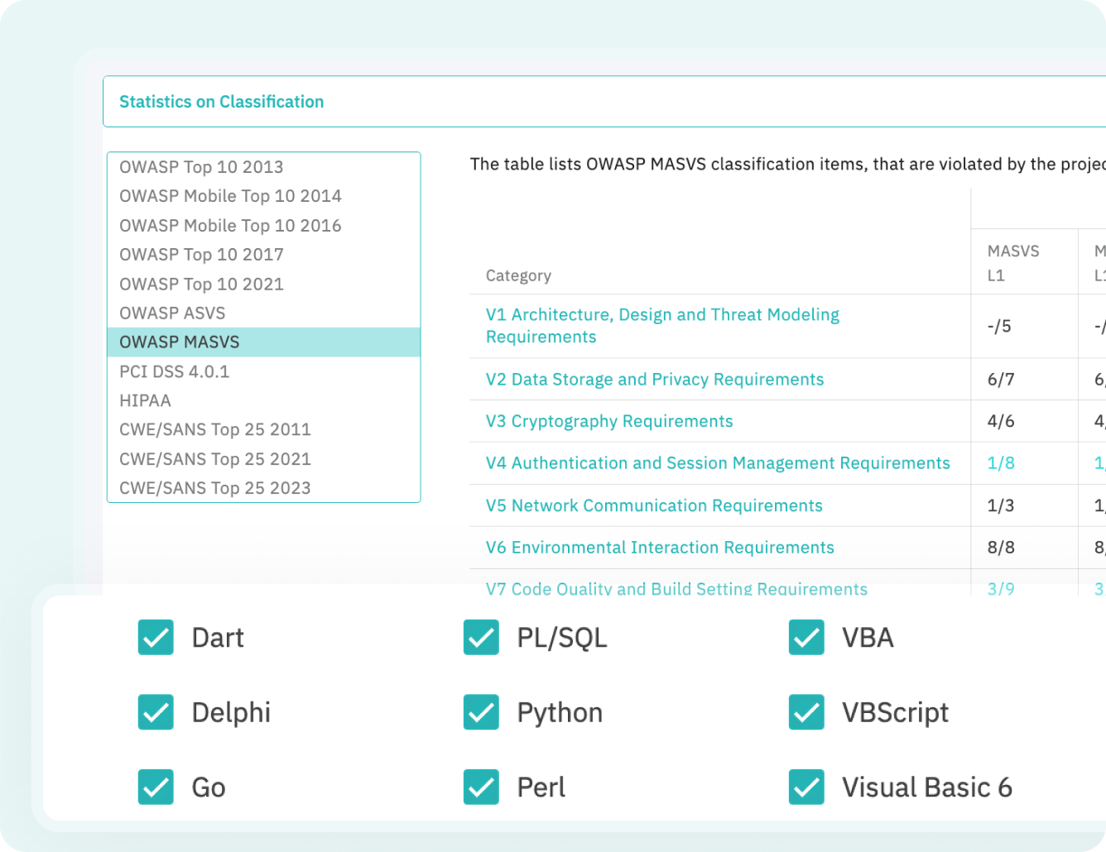Viewport: 1106px width, 852px height.
Task: Toggle the Dart checkbox
Action: click(x=156, y=637)
